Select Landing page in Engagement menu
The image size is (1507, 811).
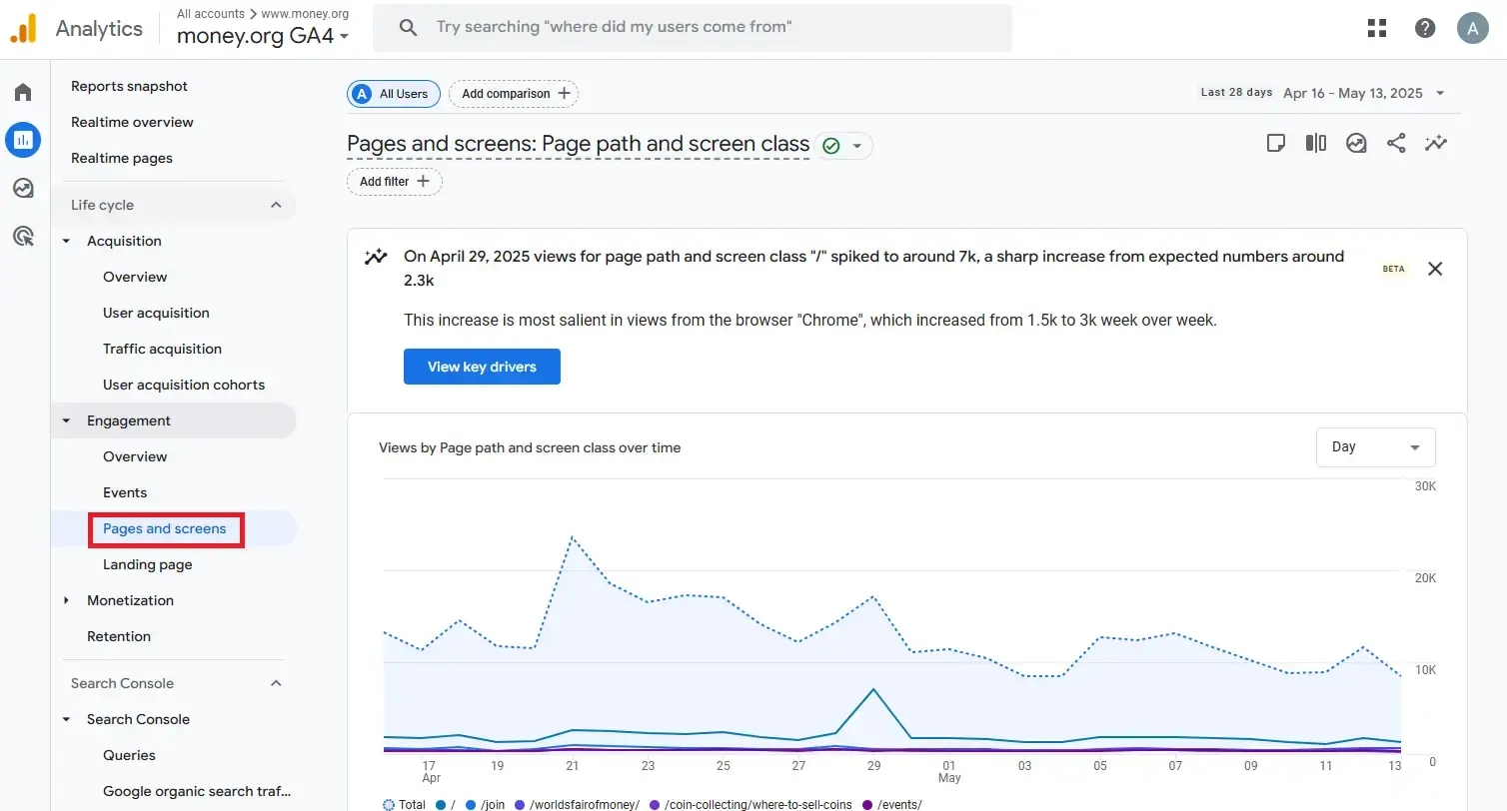[x=147, y=564]
